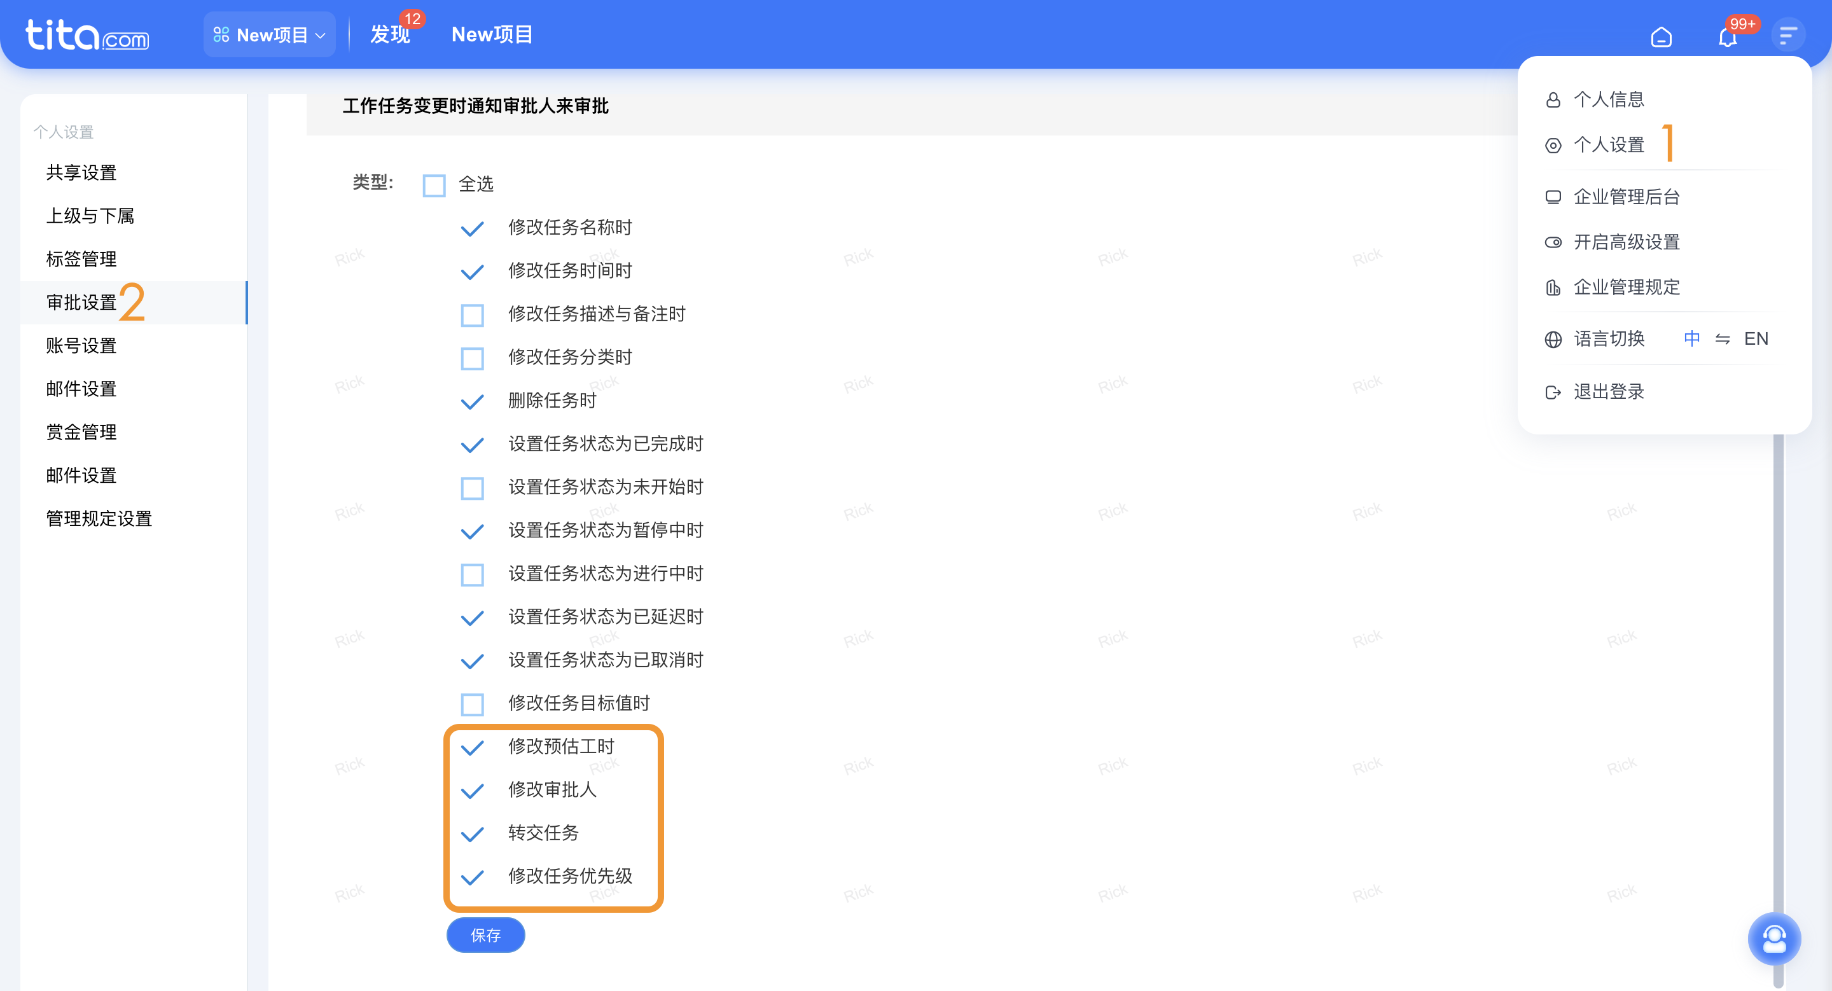The image size is (1832, 991).
Task: Click New项目 header link next to 发现
Action: [492, 35]
